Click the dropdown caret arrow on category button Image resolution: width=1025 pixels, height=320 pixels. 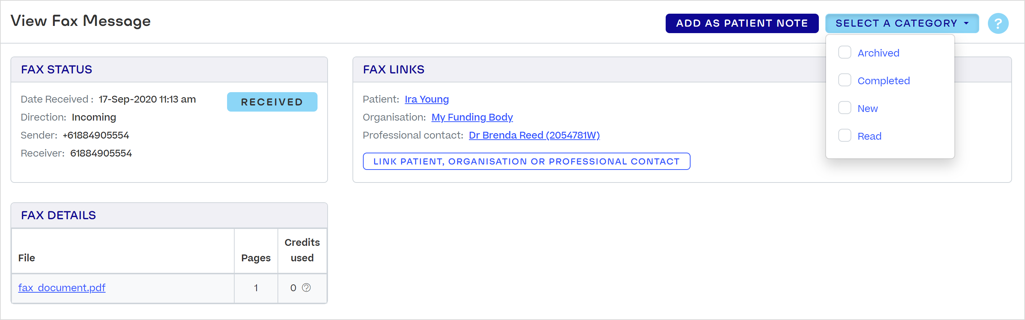[967, 23]
